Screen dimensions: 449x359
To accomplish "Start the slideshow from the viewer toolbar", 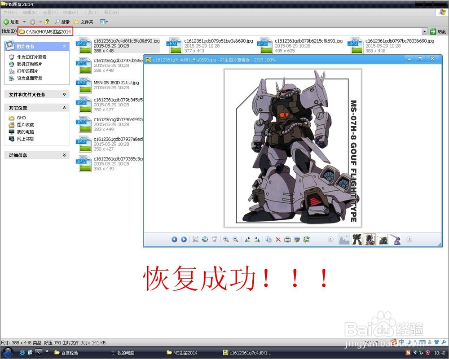I will point(214,239).
